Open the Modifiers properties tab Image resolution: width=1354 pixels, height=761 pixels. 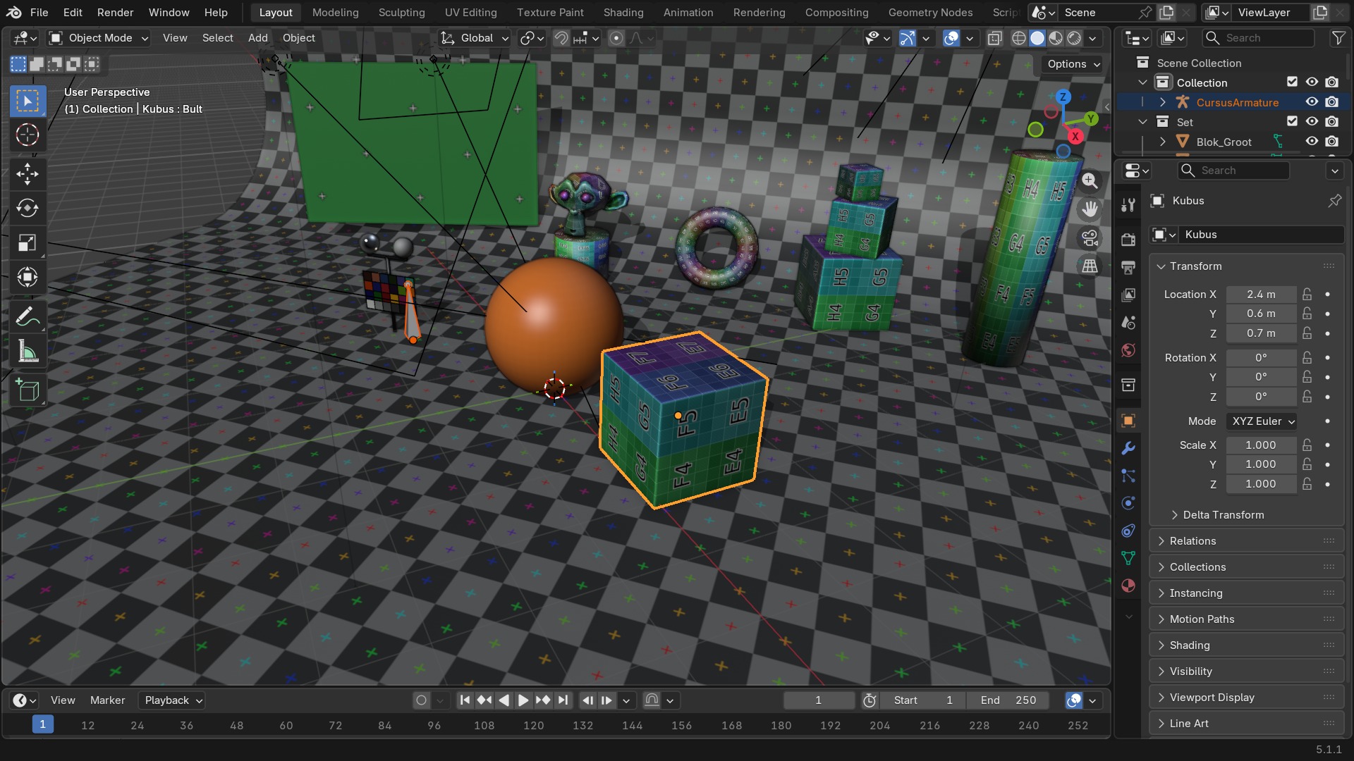(x=1128, y=448)
